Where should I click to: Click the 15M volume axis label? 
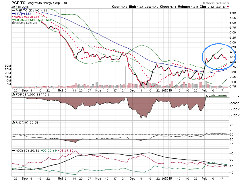coord(8,77)
